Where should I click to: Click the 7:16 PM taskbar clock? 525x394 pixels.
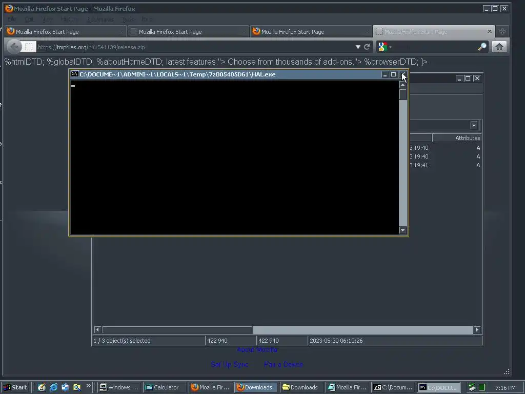(505, 388)
